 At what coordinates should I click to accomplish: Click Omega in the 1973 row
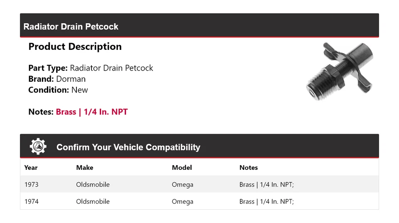[x=182, y=184]
